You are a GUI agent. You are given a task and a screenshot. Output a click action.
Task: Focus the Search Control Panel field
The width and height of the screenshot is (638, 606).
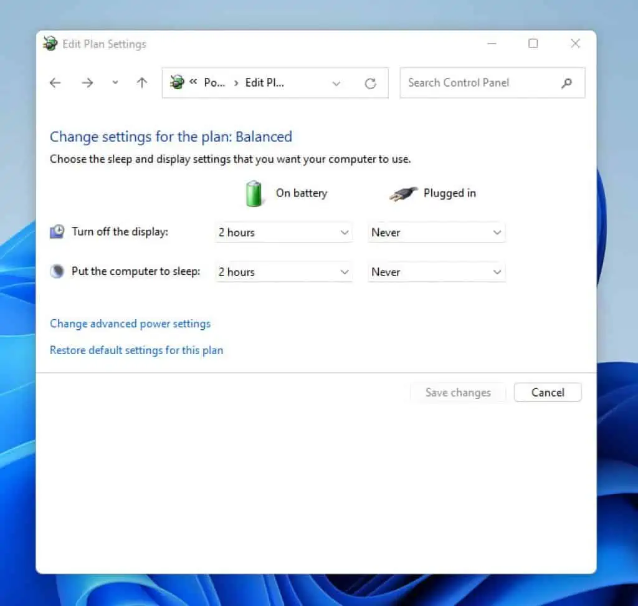[x=480, y=83]
